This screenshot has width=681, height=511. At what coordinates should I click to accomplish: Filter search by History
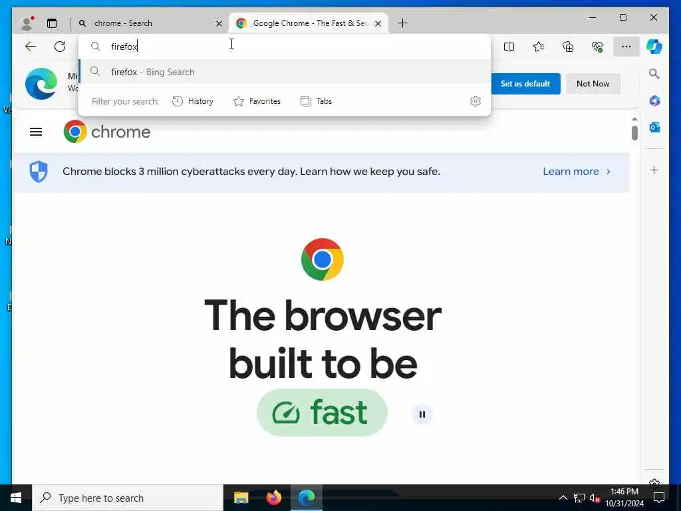192,101
